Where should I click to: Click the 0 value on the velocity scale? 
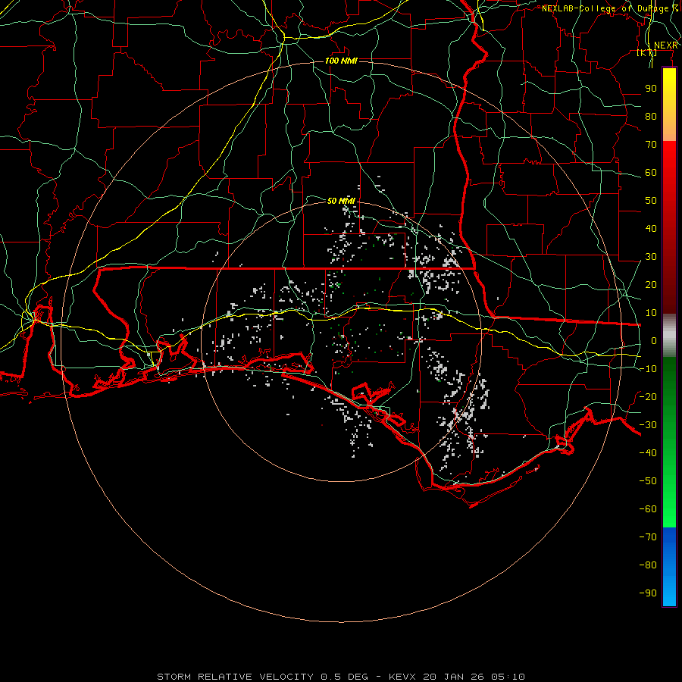pos(654,341)
